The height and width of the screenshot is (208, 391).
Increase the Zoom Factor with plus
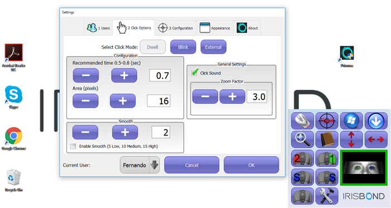[x=232, y=96]
